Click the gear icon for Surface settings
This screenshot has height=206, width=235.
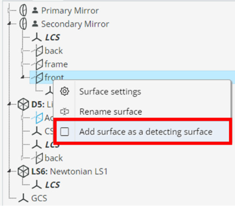(x=64, y=91)
